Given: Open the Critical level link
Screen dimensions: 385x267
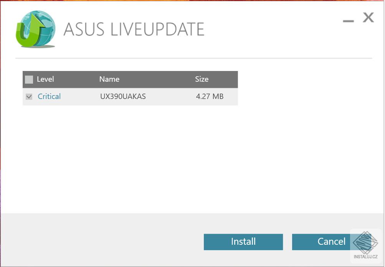Looking at the screenshot, I should pyautogui.click(x=49, y=97).
